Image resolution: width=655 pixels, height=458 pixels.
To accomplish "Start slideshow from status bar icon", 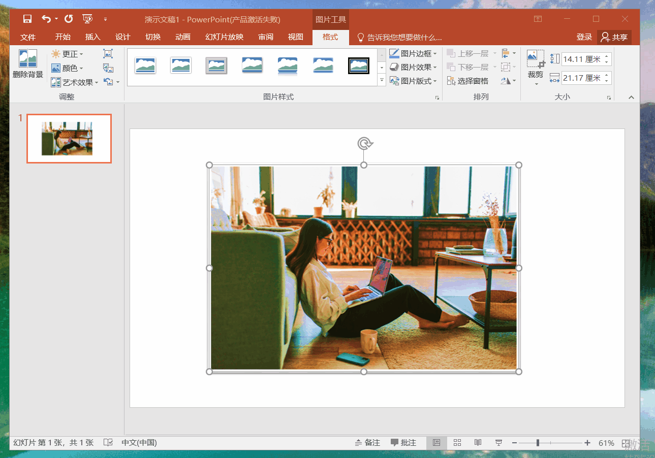I will tap(498, 443).
